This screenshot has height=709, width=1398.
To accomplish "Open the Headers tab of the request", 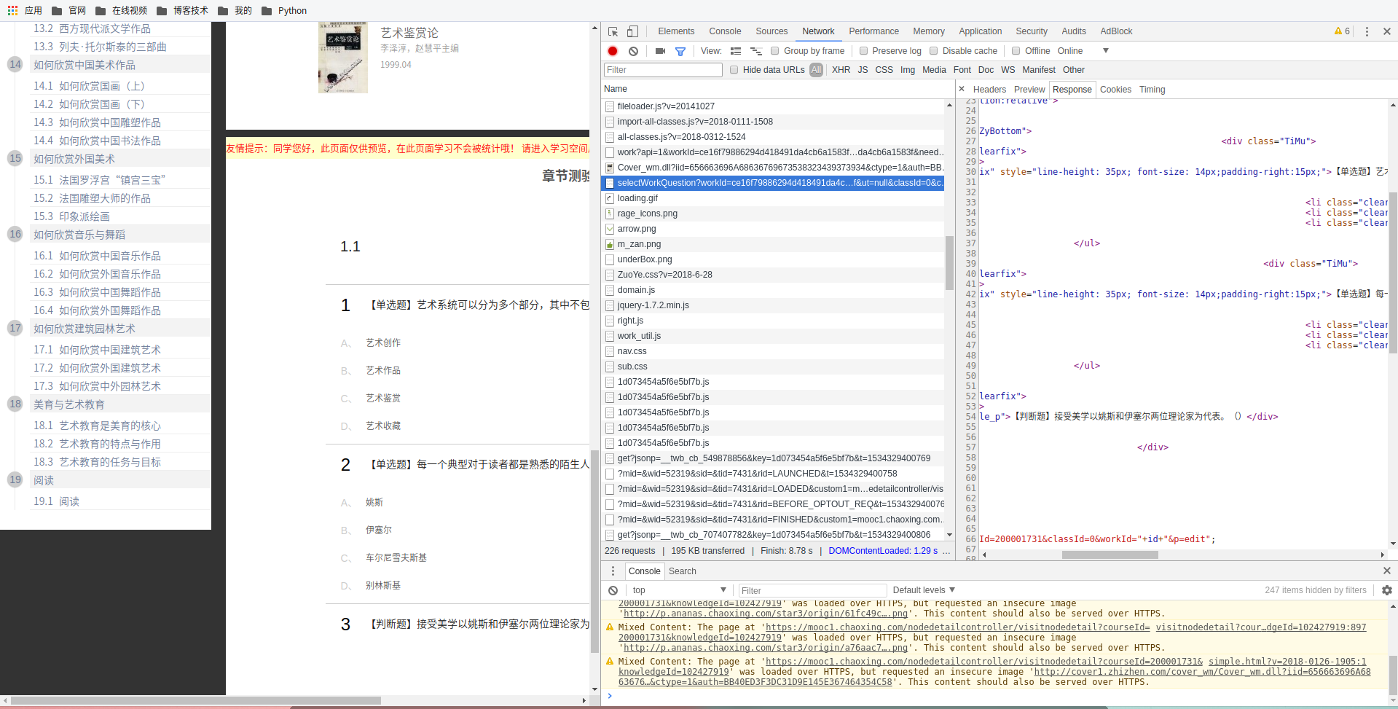I will coord(989,90).
